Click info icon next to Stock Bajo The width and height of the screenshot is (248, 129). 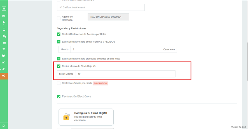(x=94, y=66)
